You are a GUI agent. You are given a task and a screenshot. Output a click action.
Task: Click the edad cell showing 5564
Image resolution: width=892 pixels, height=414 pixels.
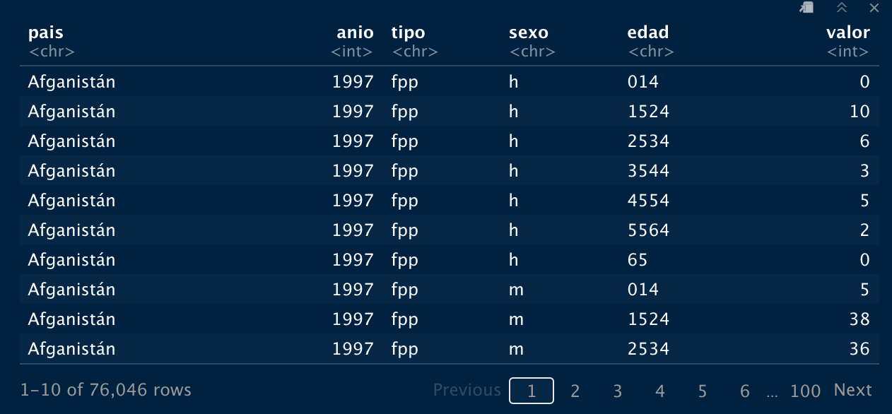[x=648, y=230]
